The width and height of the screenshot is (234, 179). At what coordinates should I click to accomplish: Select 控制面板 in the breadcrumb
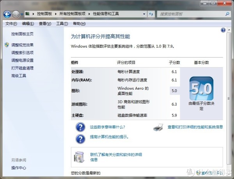pyautogui.click(x=44, y=14)
